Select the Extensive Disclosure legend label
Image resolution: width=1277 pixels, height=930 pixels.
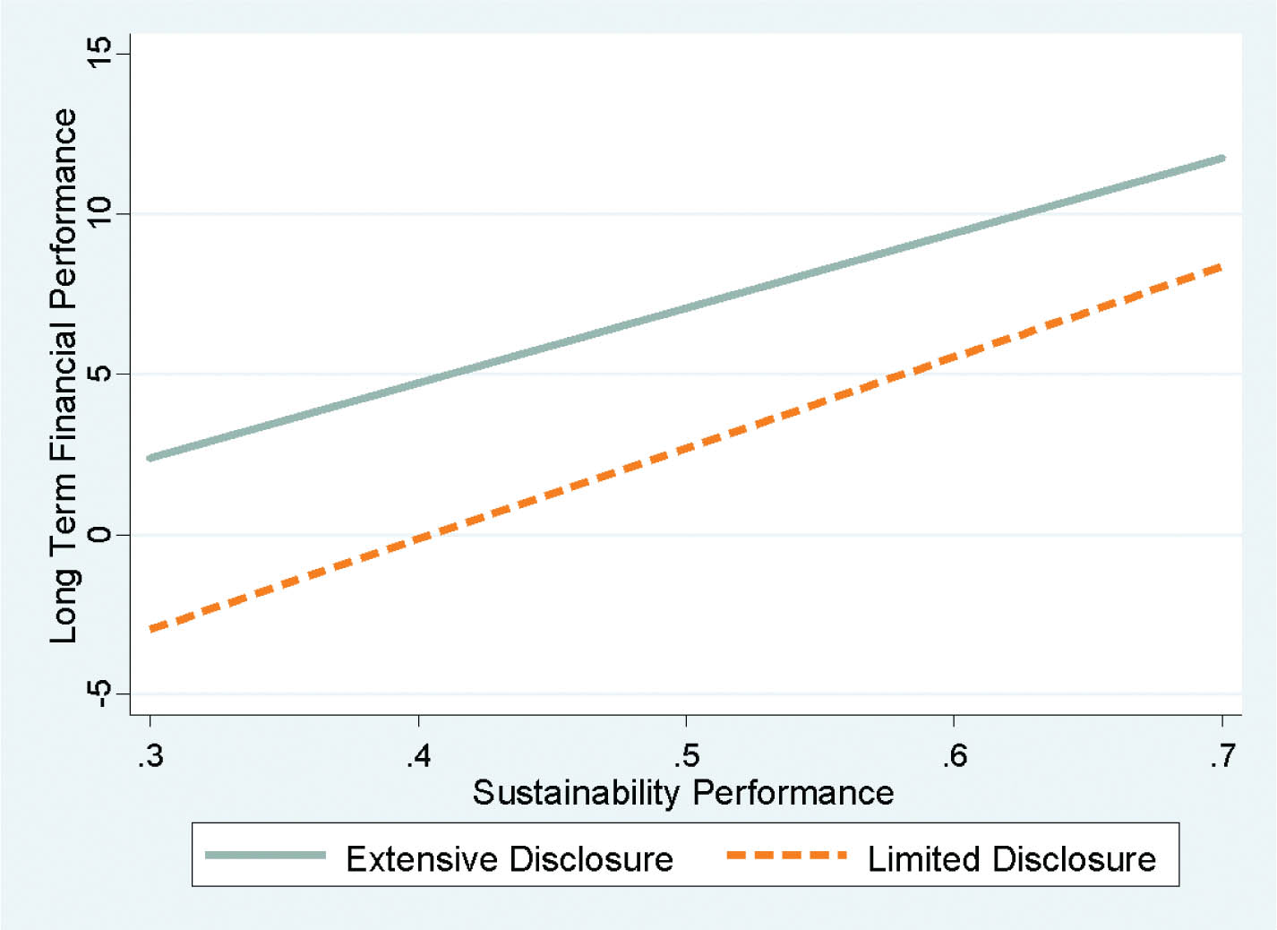pyautogui.click(x=509, y=859)
